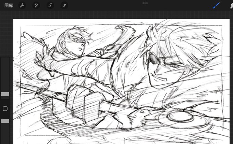The image size is (233, 144).
Task: Select the Smudge tool at top right
Action: pyautogui.click(x=232, y=5)
